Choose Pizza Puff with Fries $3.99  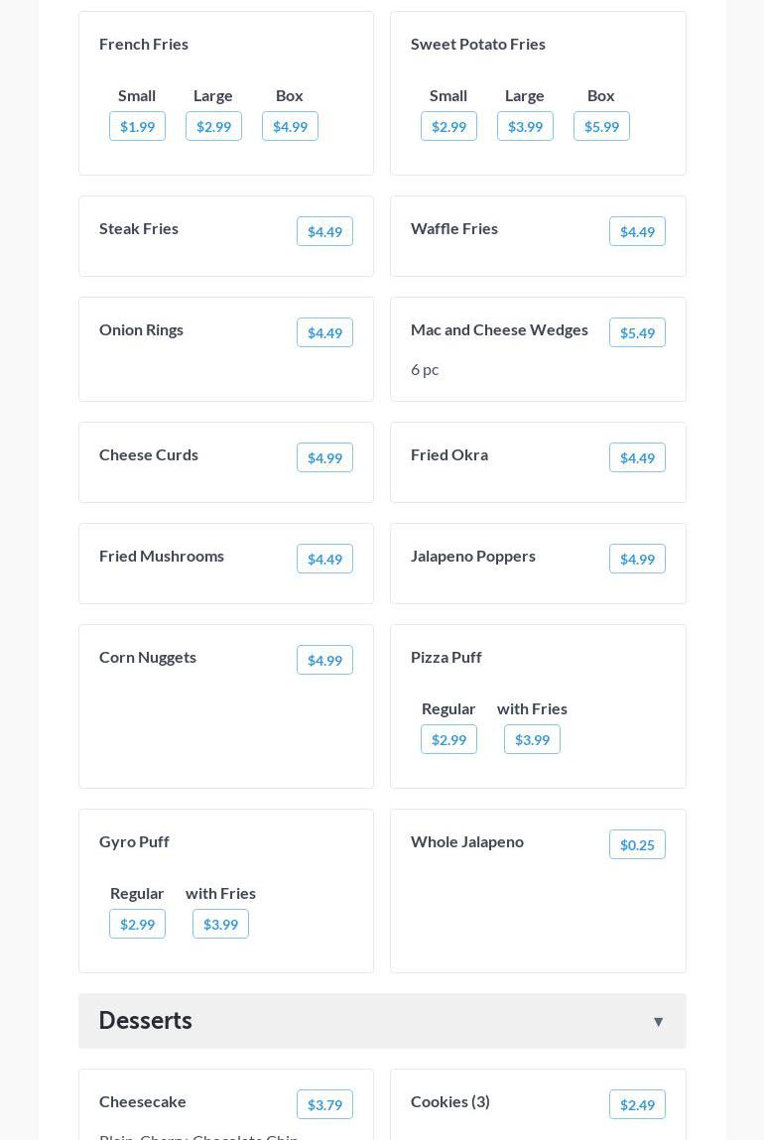pyautogui.click(x=532, y=739)
